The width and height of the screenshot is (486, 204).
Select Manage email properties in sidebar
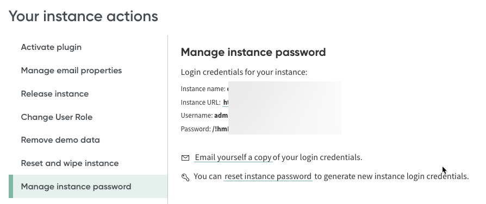point(71,71)
